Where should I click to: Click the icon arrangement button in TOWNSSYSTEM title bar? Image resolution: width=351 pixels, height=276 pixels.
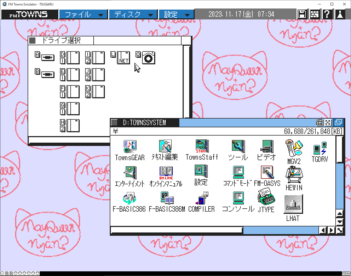click(x=319, y=122)
